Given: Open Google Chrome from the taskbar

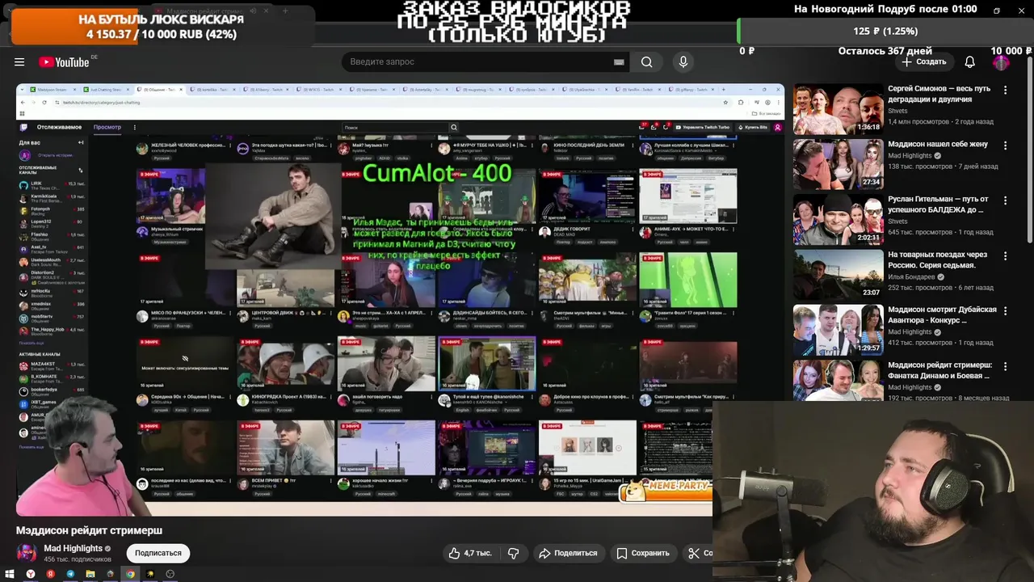Looking at the screenshot, I should (x=130, y=574).
